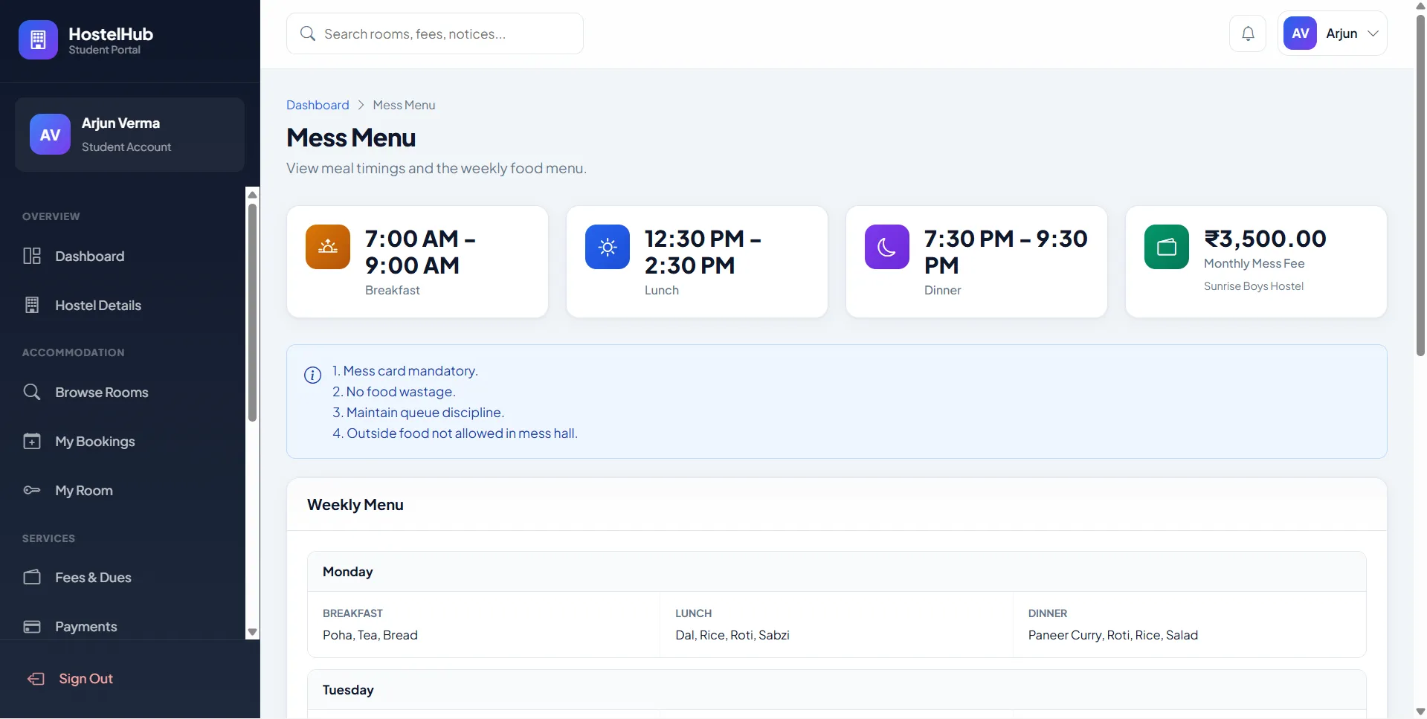Select My Bookings in the sidebar

[123, 441]
